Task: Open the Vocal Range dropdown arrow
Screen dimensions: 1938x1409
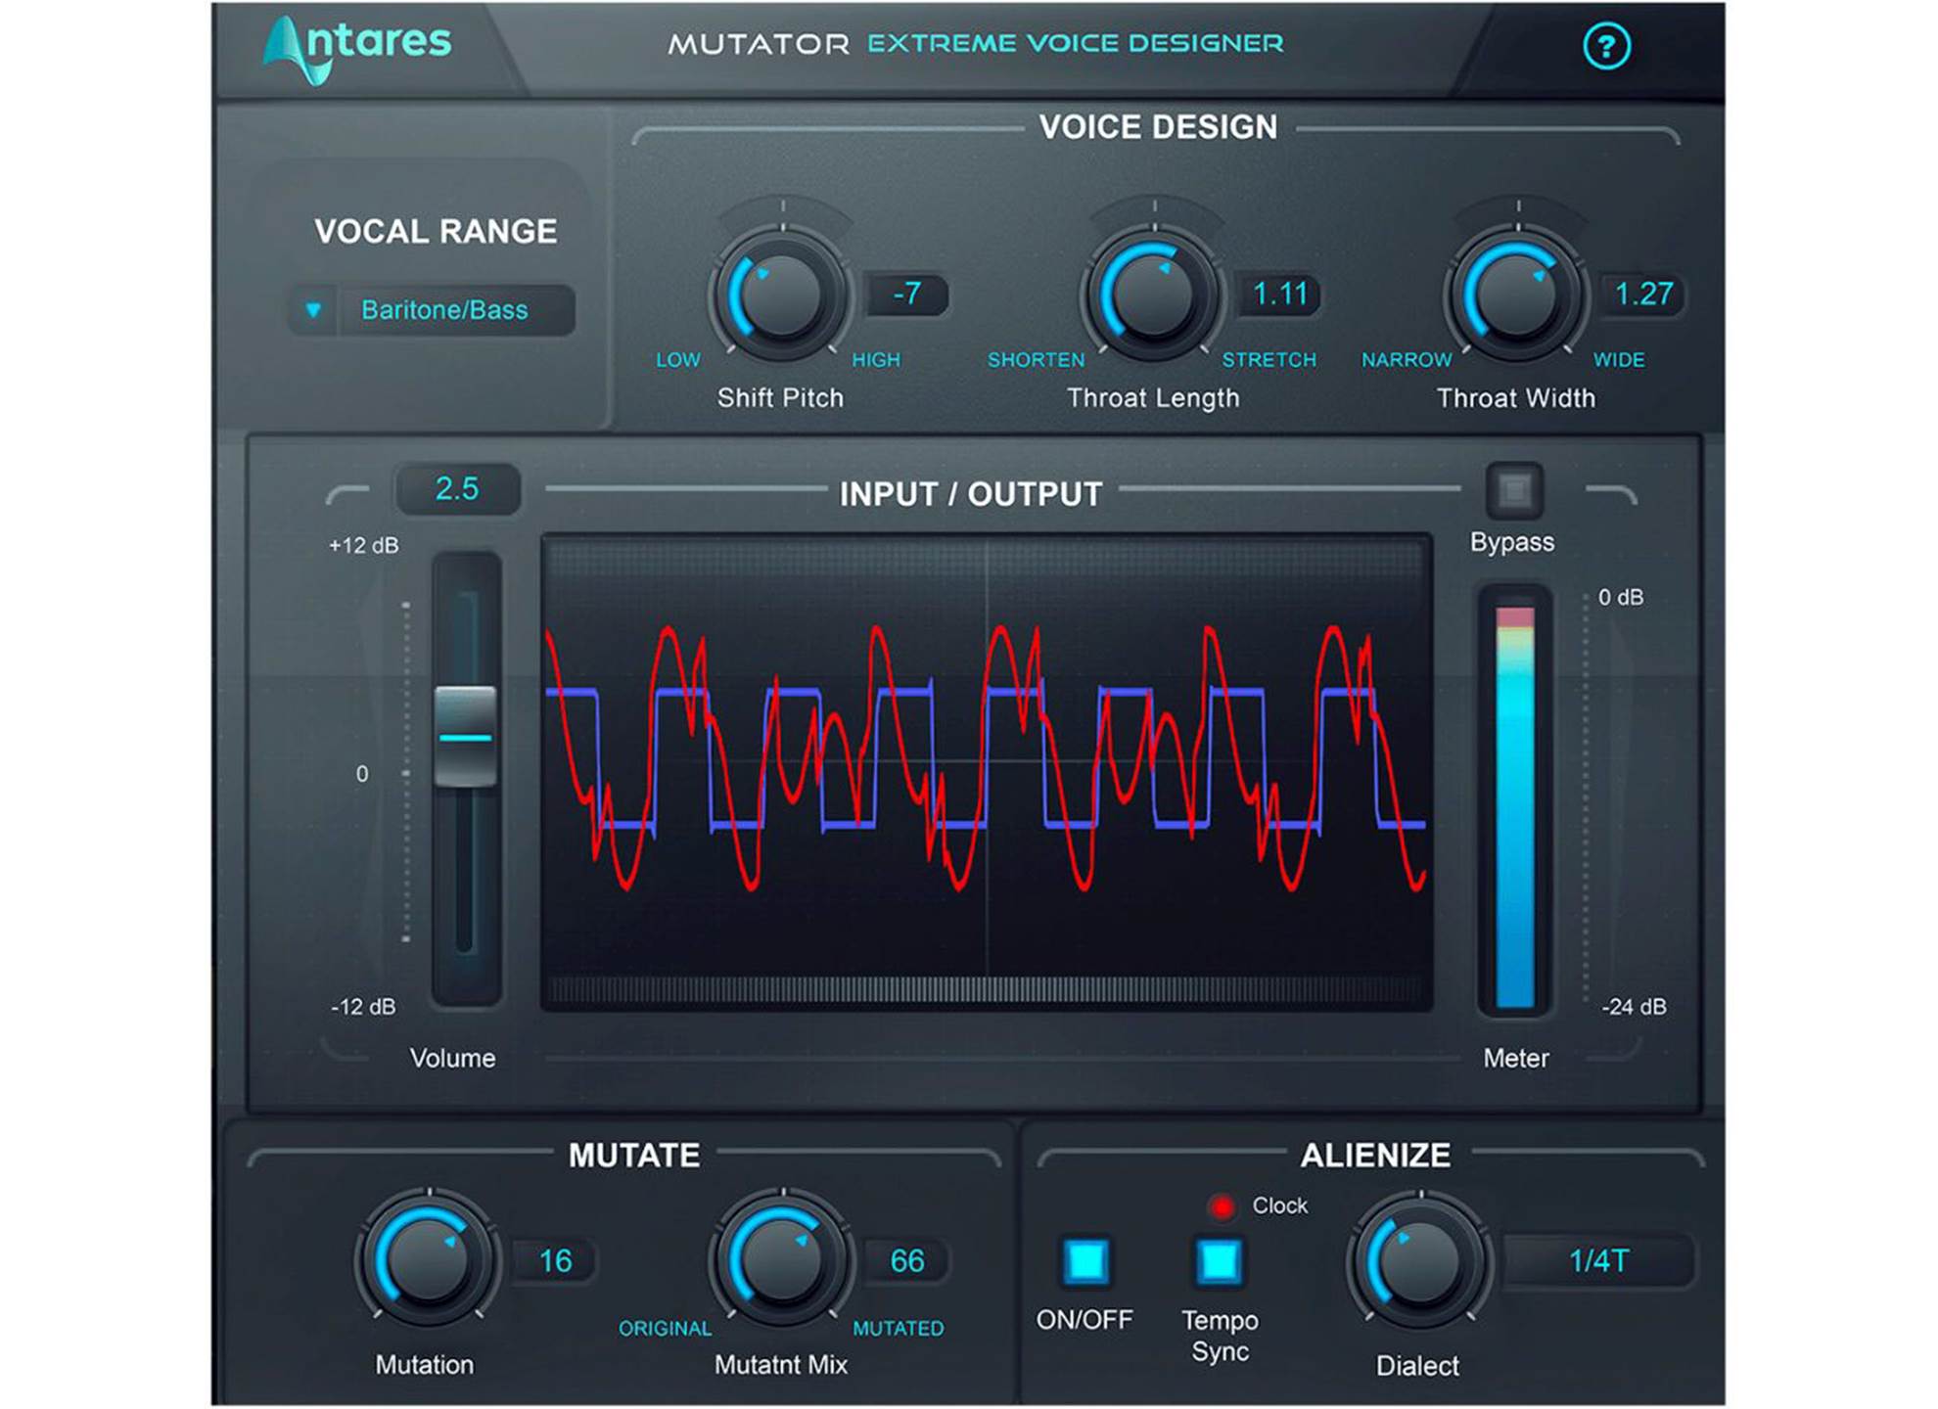Action: click(x=313, y=310)
